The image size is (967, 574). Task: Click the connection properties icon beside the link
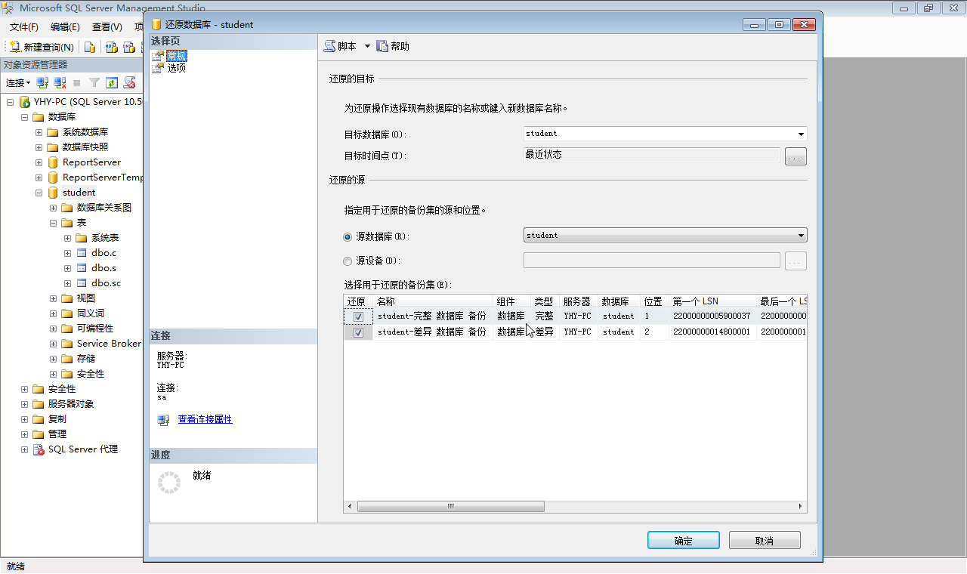pos(163,420)
